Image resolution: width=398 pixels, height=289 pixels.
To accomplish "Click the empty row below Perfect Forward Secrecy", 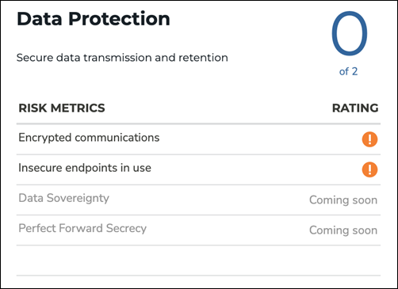I will pyautogui.click(x=198, y=260).
